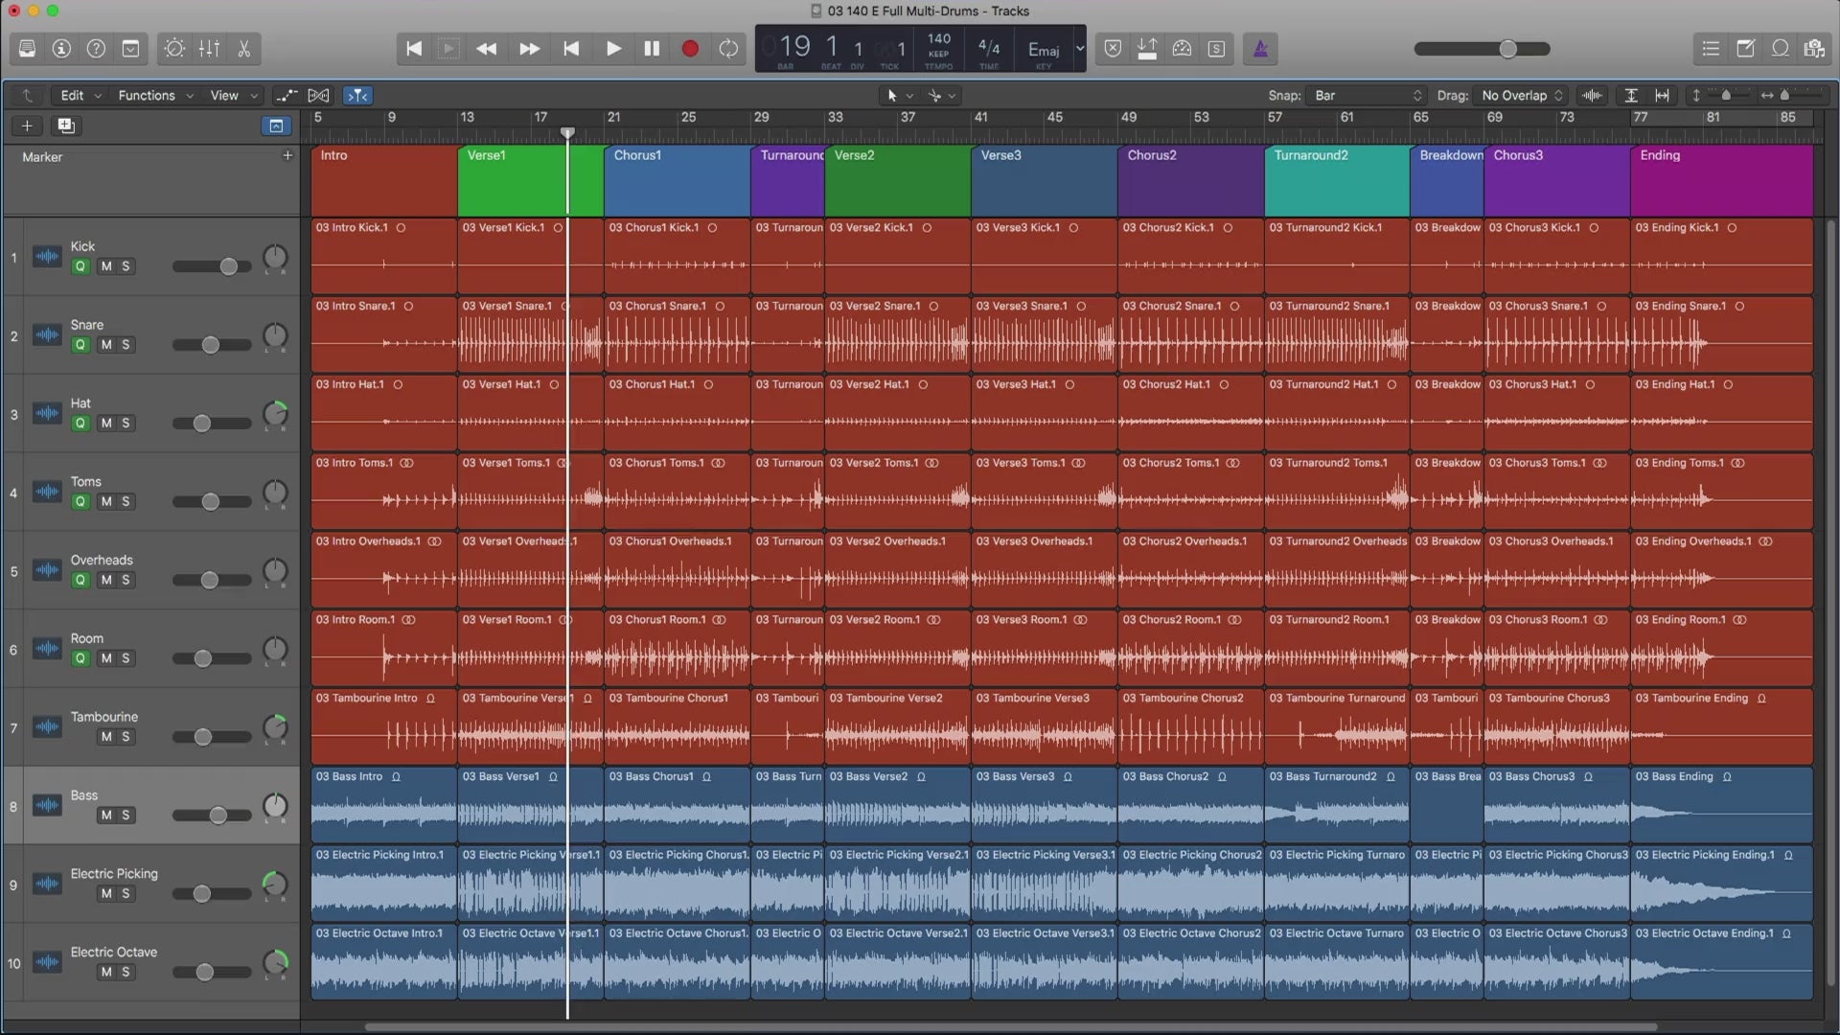The width and height of the screenshot is (1840, 1035).
Task: Click the Toolbar show/hide icon
Action: point(130,48)
